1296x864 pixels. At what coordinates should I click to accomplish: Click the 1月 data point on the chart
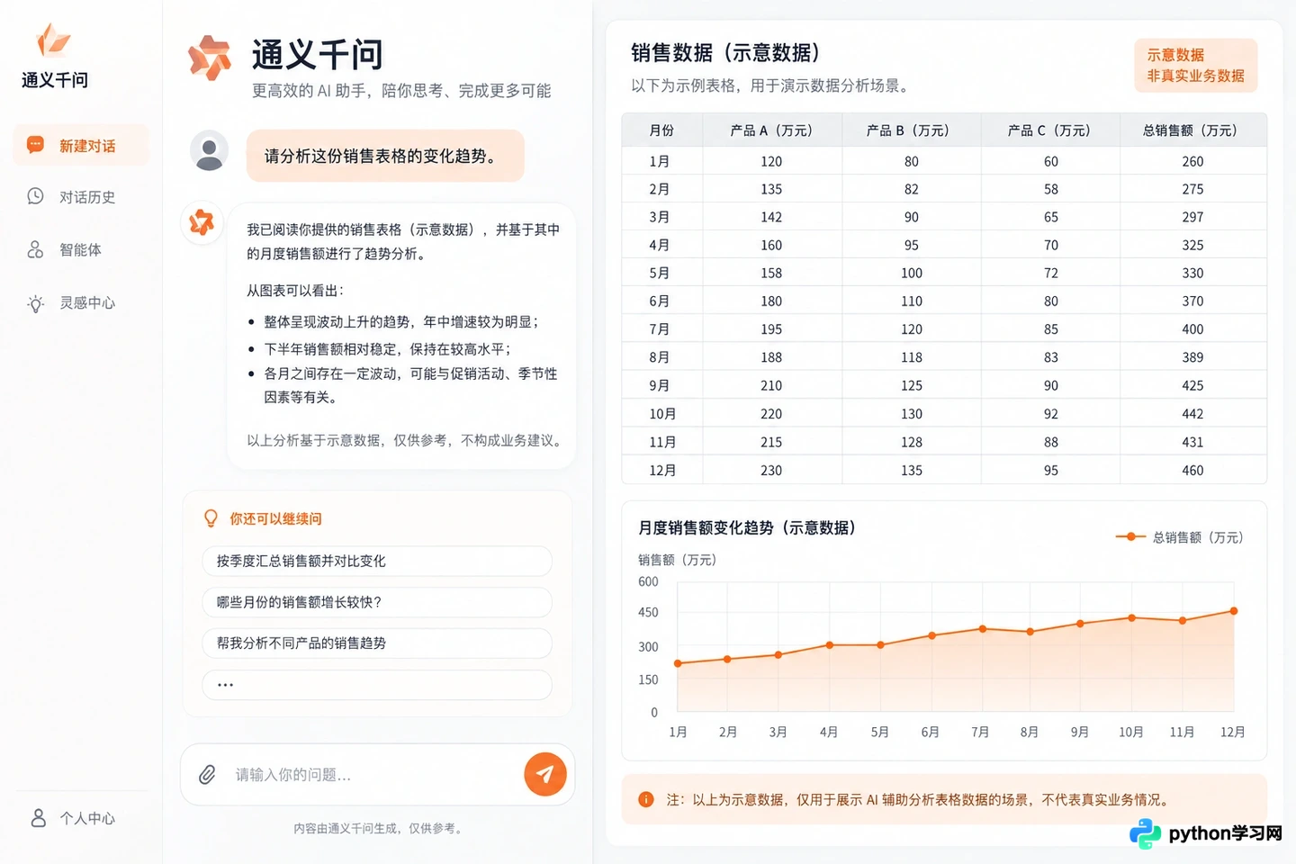[x=678, y=663]
